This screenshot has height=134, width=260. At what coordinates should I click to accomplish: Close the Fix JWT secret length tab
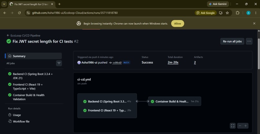pyautogui.click(x=52, y=4)
